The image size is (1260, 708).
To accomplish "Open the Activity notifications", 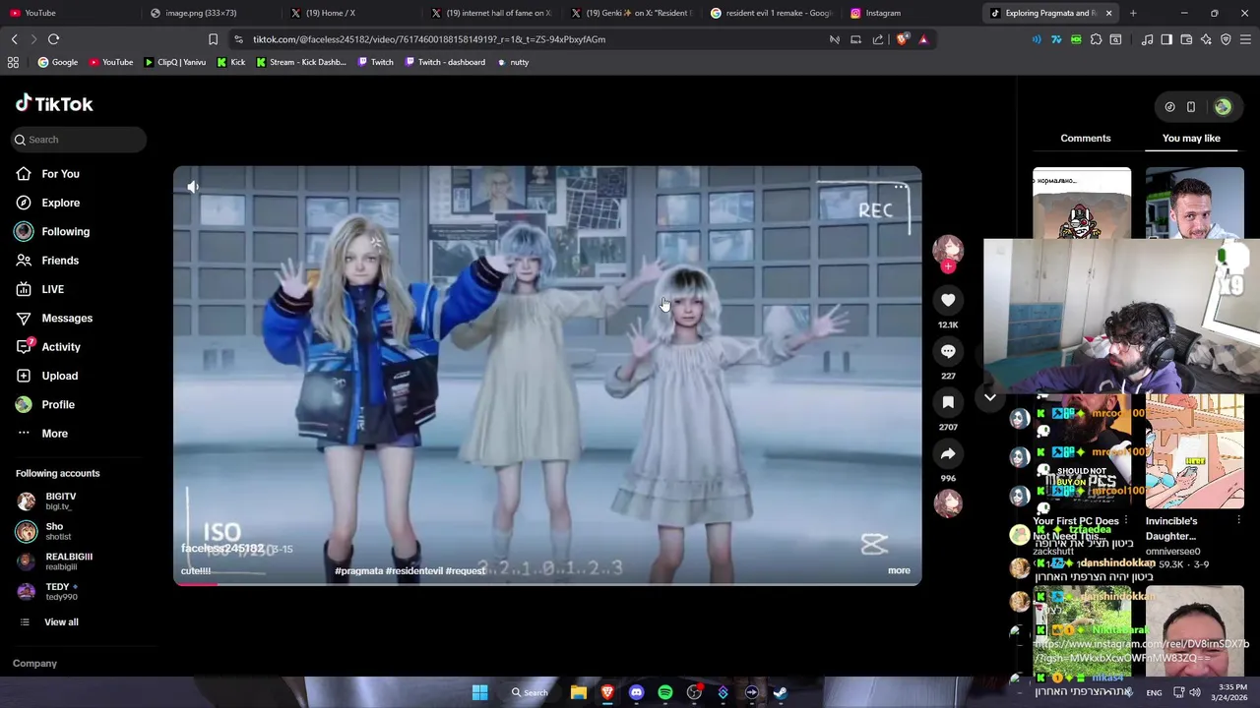I will [61, 347].
